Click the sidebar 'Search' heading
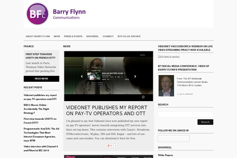 (x=163, y=104)
